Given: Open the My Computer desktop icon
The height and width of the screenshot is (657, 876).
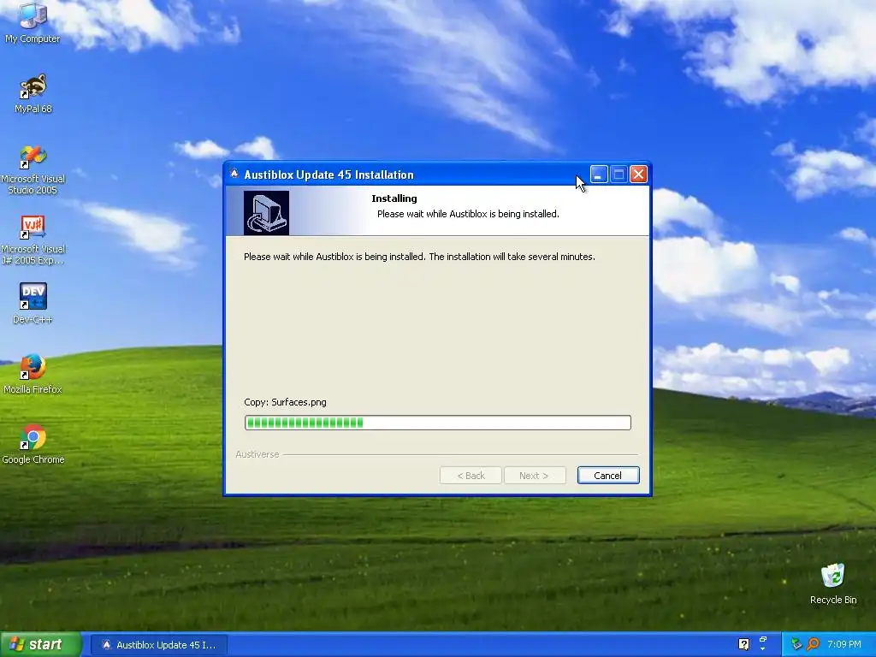Looking at the screenshot, I should 33,23.
